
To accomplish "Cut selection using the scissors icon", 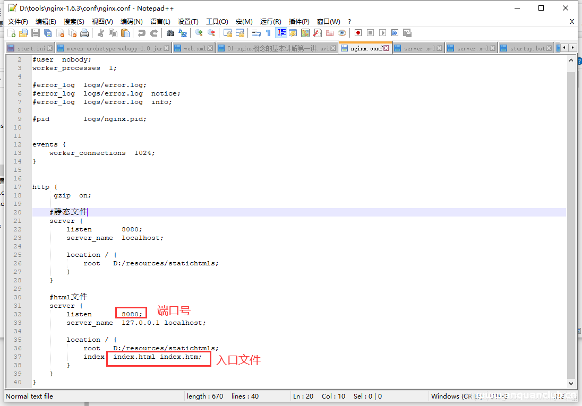I will 100,33.
